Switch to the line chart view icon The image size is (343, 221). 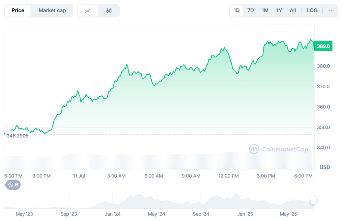[88, 11]
